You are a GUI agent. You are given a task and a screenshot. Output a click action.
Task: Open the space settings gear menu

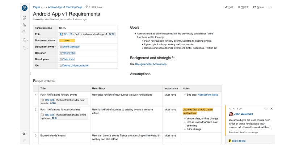point(25,134)
